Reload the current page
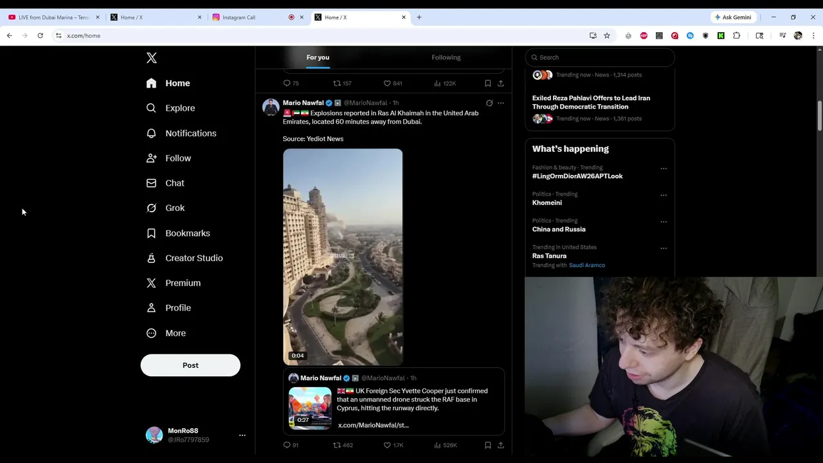This screenshot has width=823, height=463. [x=40, y=35]
